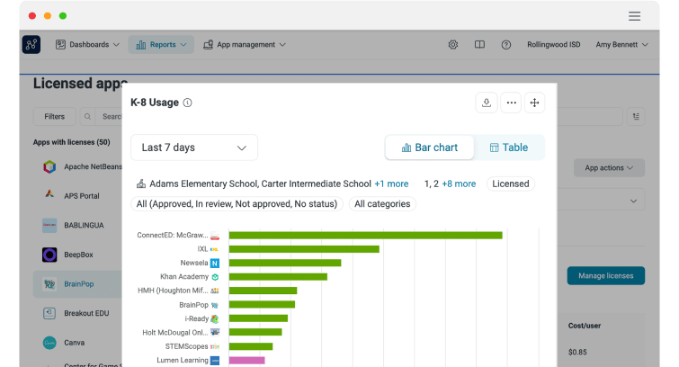679x367 pixels.
Task: Select the BeepBox list entry
Action: click(x=78, y=255)
